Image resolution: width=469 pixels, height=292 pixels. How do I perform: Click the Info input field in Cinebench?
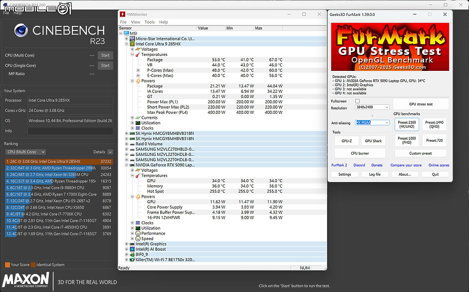tap(70, 131)
